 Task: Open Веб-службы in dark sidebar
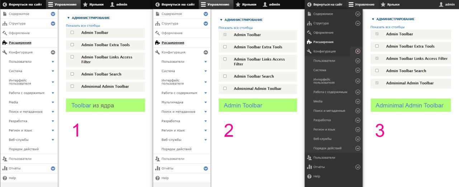(x=322, y=139)
